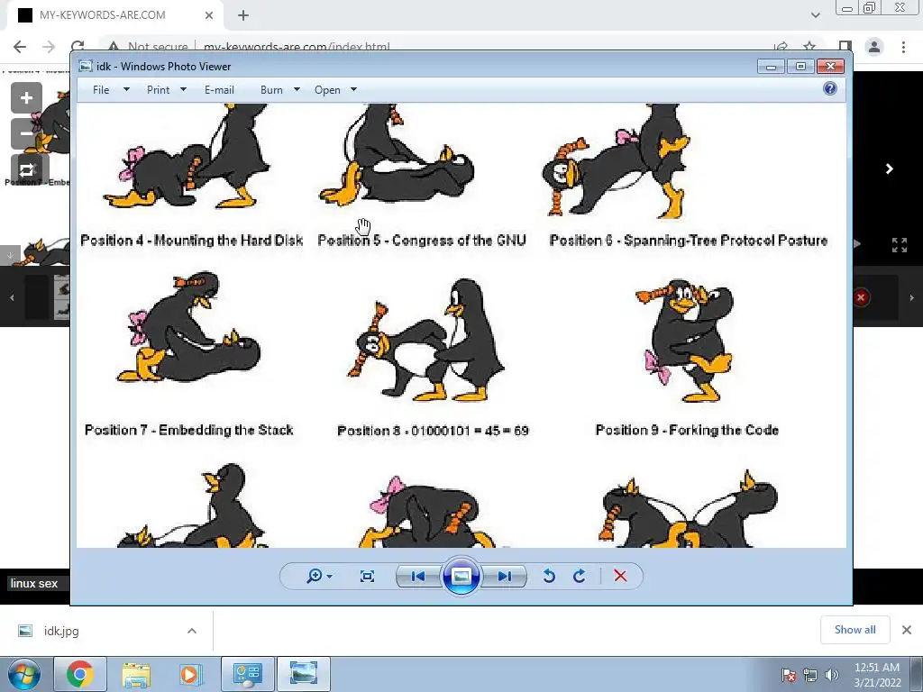This screenshot has width=923, height=692.
Task: Click the swap arrows button on webpage
Action: coord(27,170)
